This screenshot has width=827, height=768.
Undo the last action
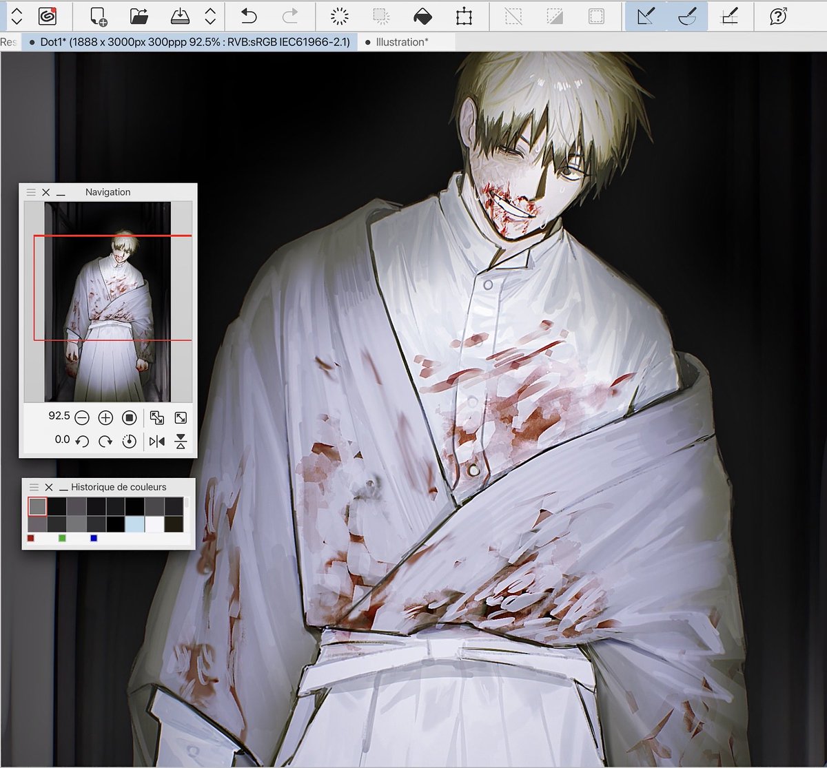pos(249,16)
